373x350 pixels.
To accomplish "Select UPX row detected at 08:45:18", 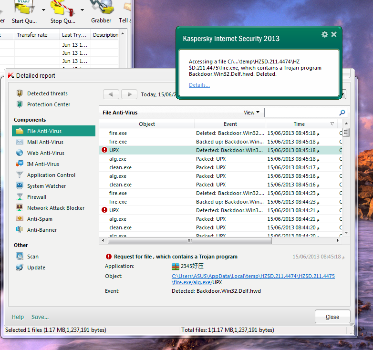I will [221, 150].
